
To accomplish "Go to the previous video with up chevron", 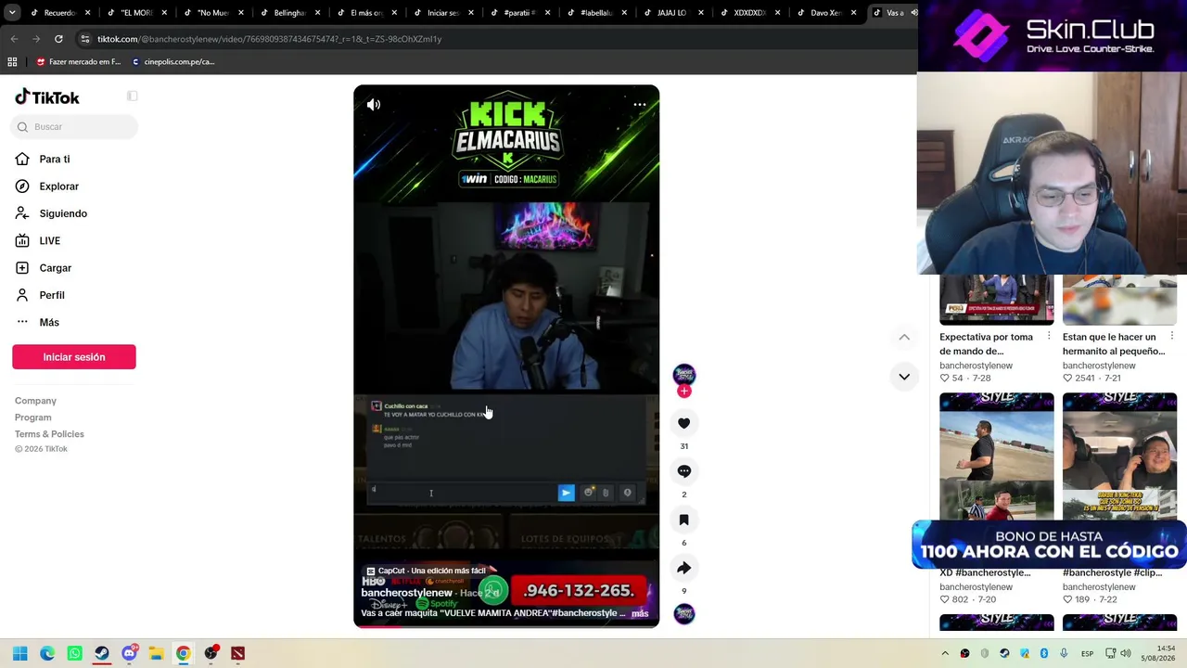I will 904,338.
